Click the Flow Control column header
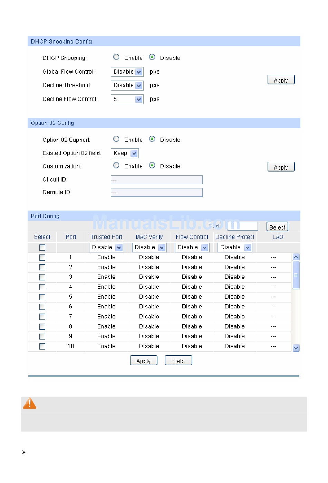This screenshot has width=328, height=483. tap(192, 237)
